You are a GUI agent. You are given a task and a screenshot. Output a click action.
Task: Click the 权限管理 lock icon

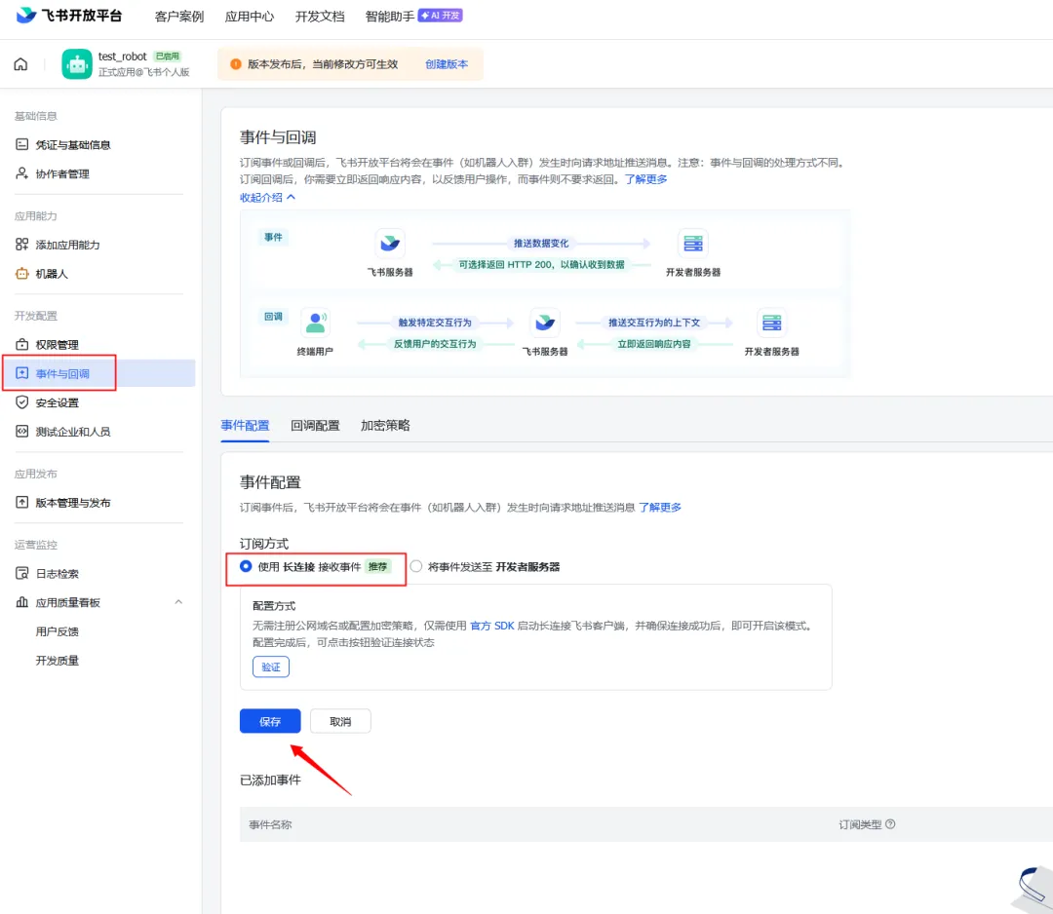22,344
